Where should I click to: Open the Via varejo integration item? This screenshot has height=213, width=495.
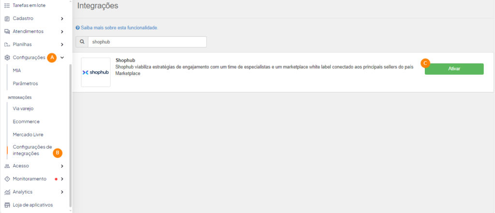(x=23, y=108)
